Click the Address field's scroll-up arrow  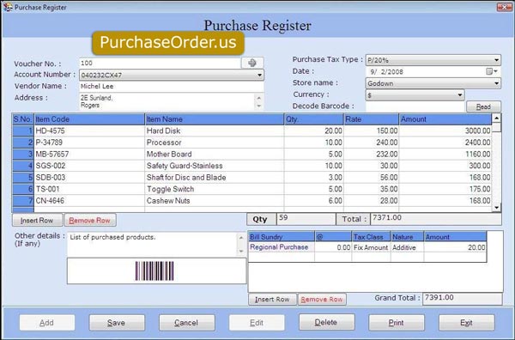259,98
